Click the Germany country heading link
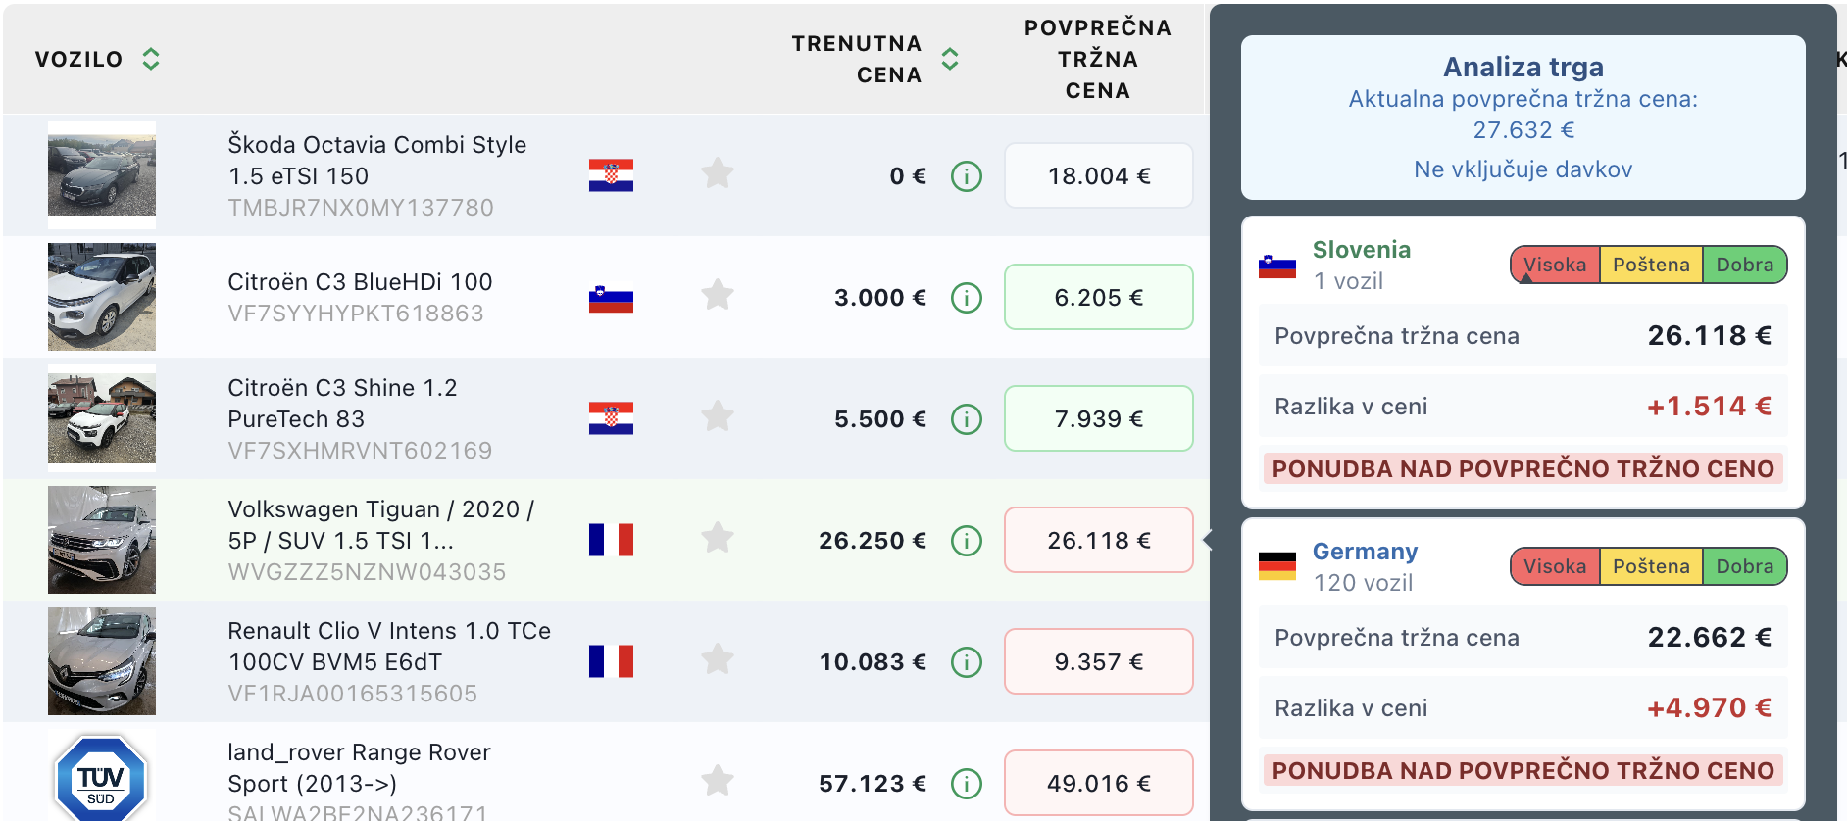Image resolution: width=1847 pixels, height=821 pixels. tap(1365, 552)
